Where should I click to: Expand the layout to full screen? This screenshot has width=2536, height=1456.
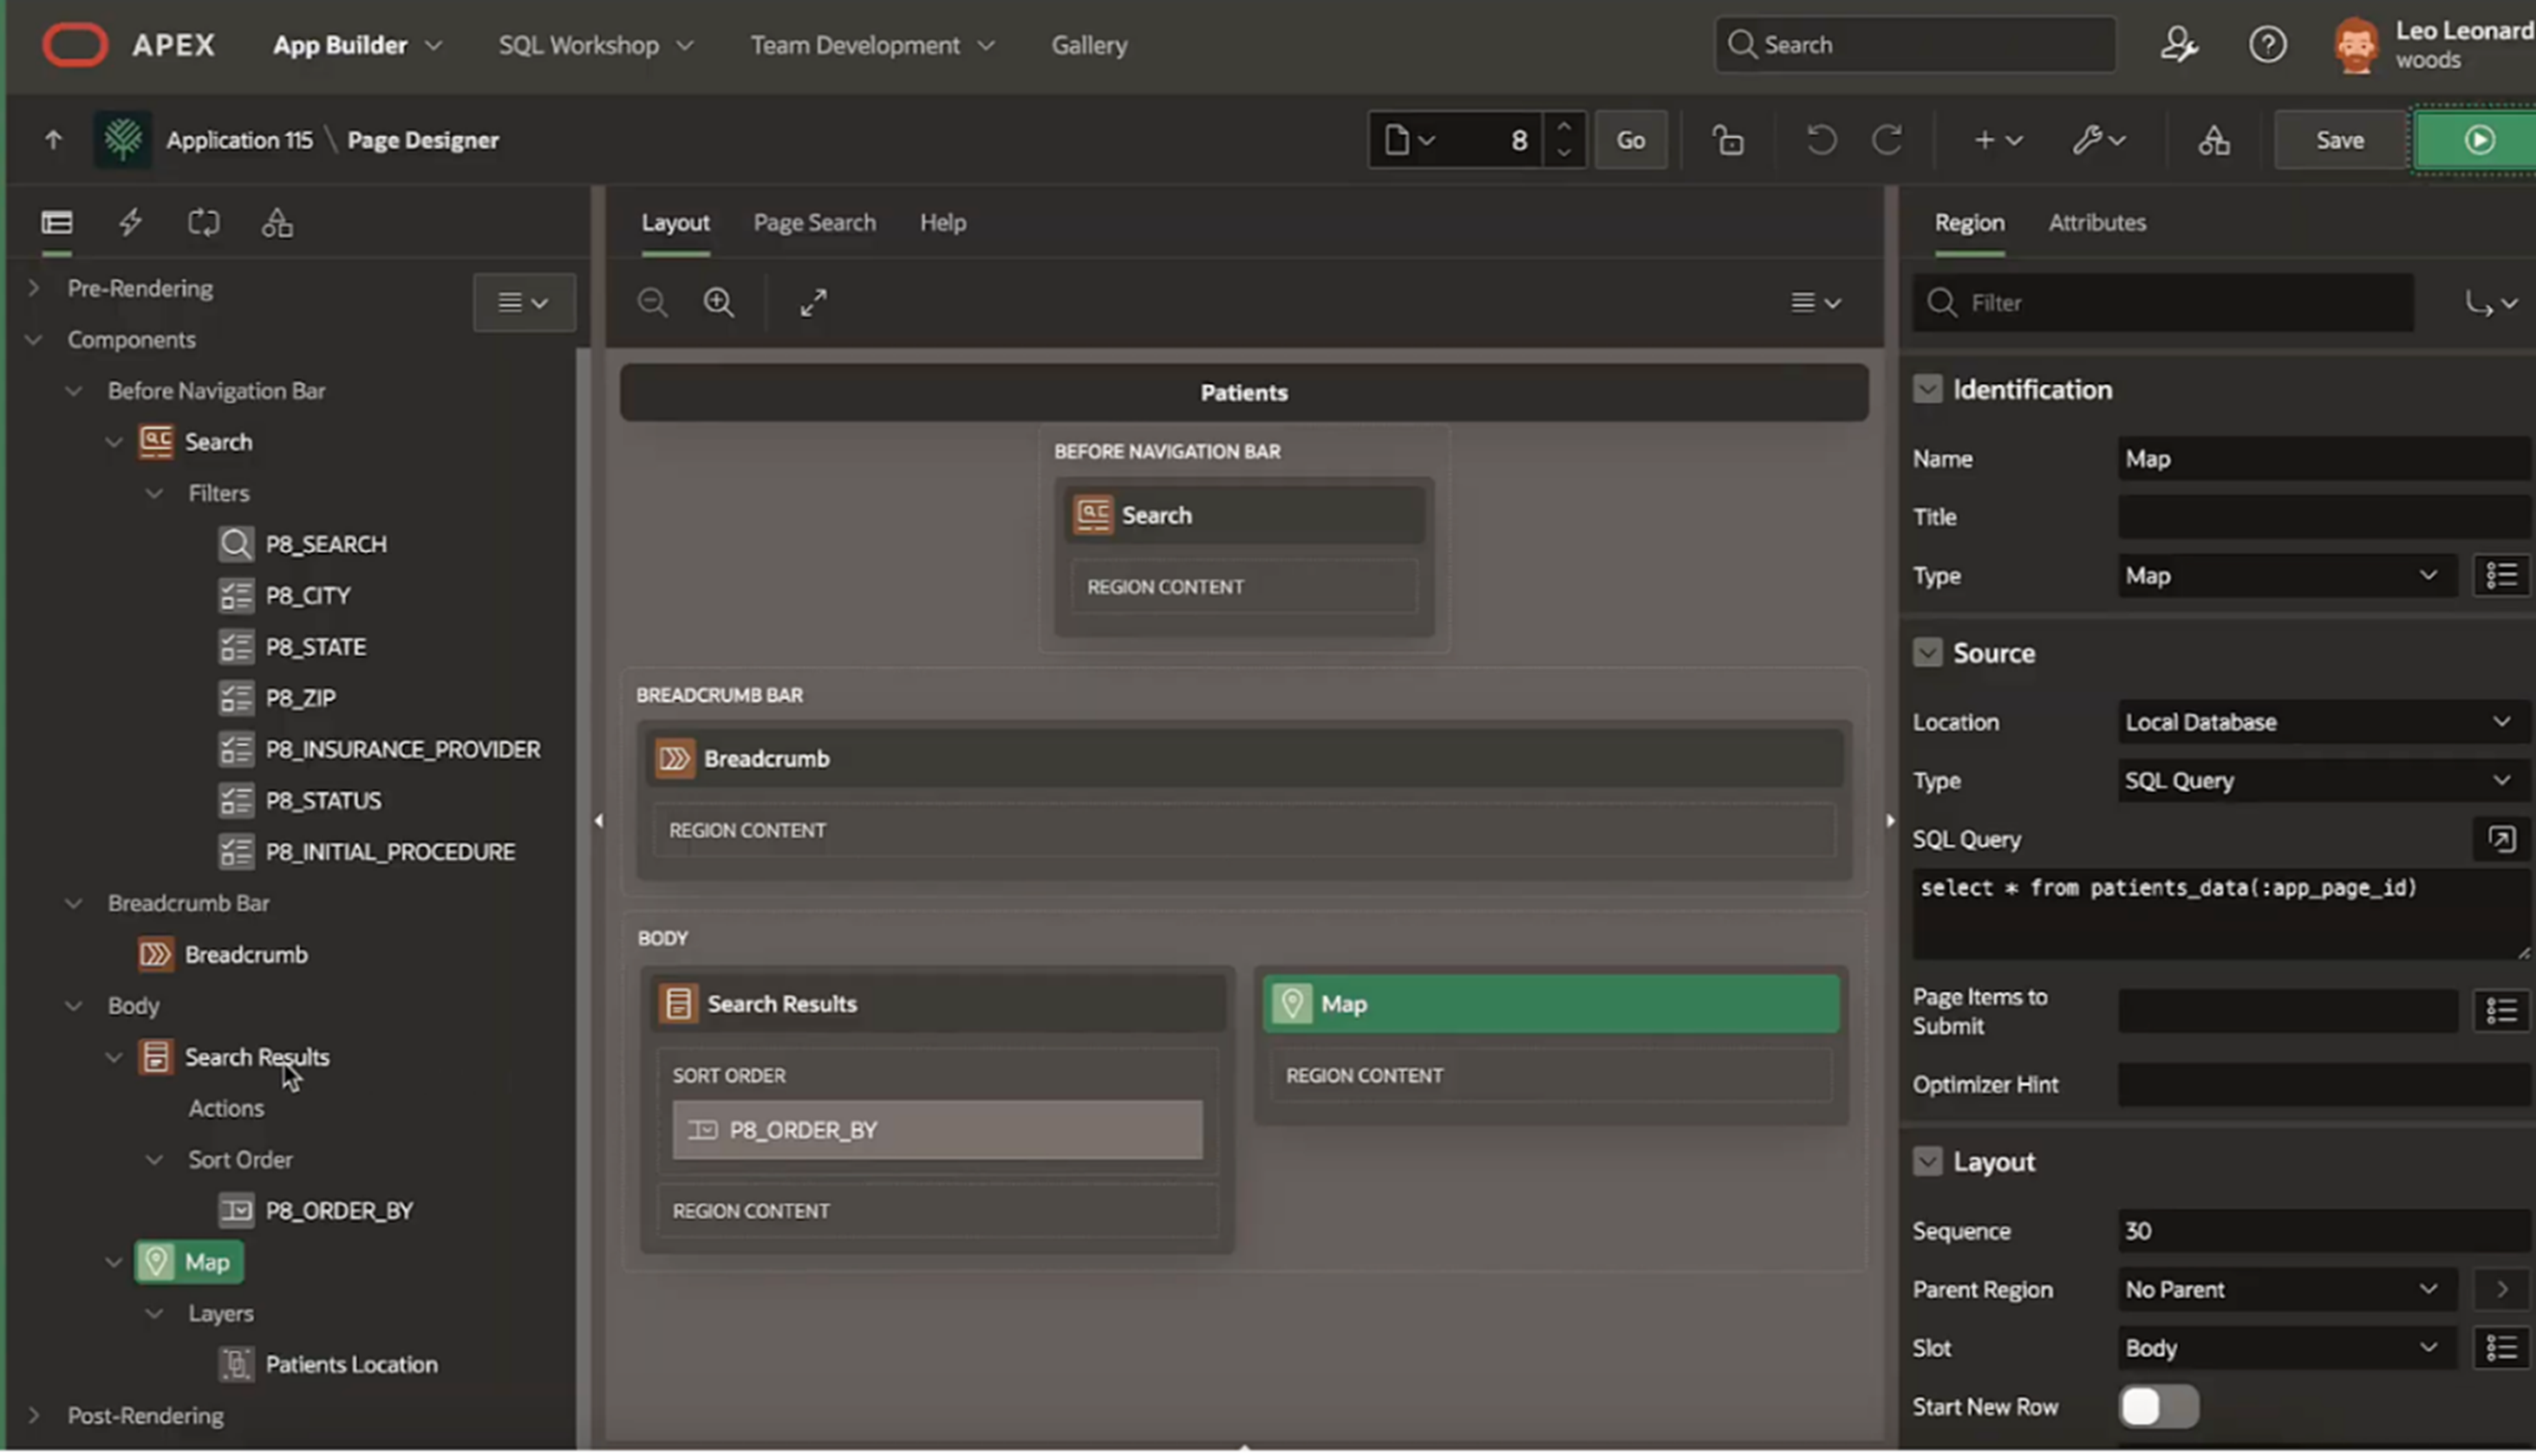coord(813,302)
